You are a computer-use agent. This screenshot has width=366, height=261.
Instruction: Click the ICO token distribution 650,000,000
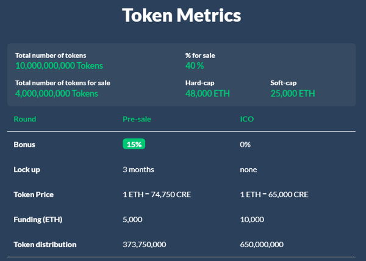pyautogui.click(x=262, y=245)
